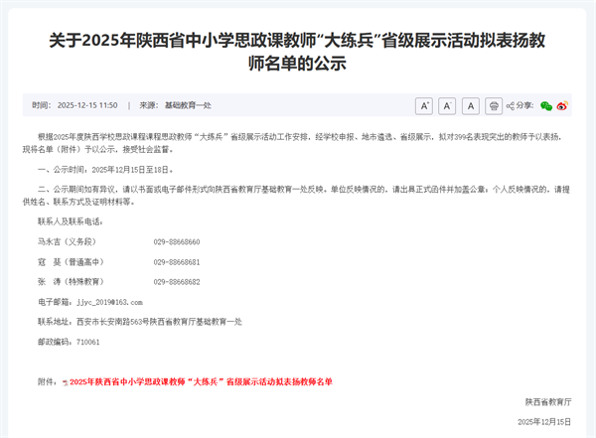Click phone number 029-88668682 for 张涛

point(176,281)
